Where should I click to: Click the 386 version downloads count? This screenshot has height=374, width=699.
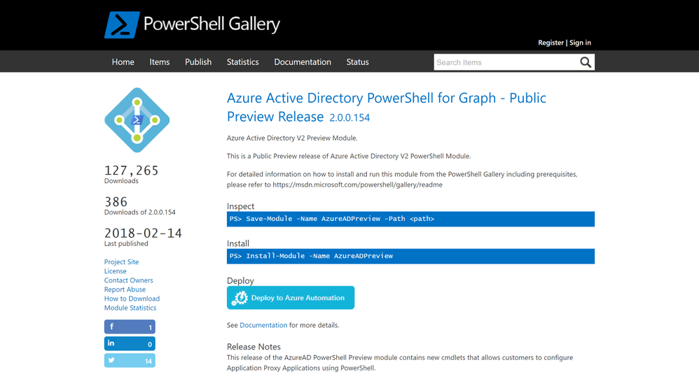coord(116,202)
